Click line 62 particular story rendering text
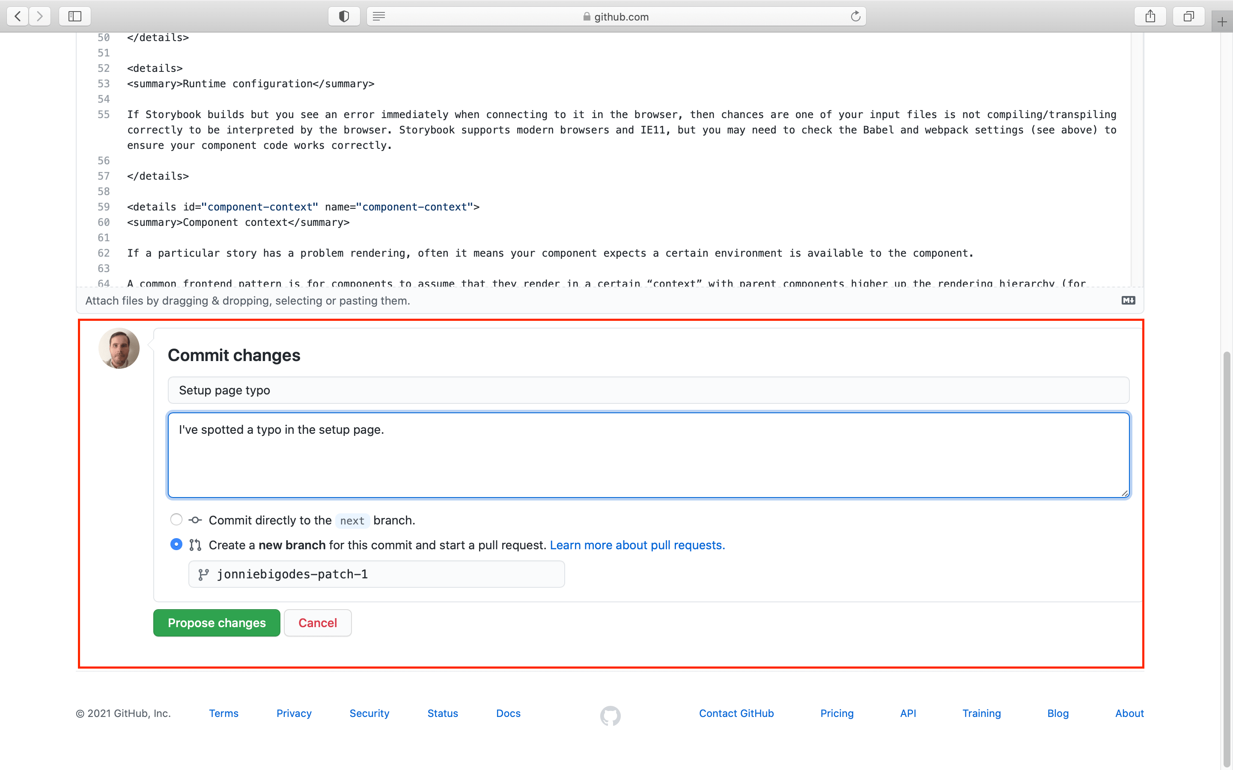Image resolution: width=1233 pixels, height=770 pixels. [550, 253]
